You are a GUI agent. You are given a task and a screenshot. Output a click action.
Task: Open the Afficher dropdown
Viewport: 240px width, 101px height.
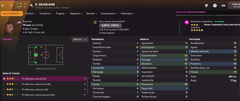point(80,39)
